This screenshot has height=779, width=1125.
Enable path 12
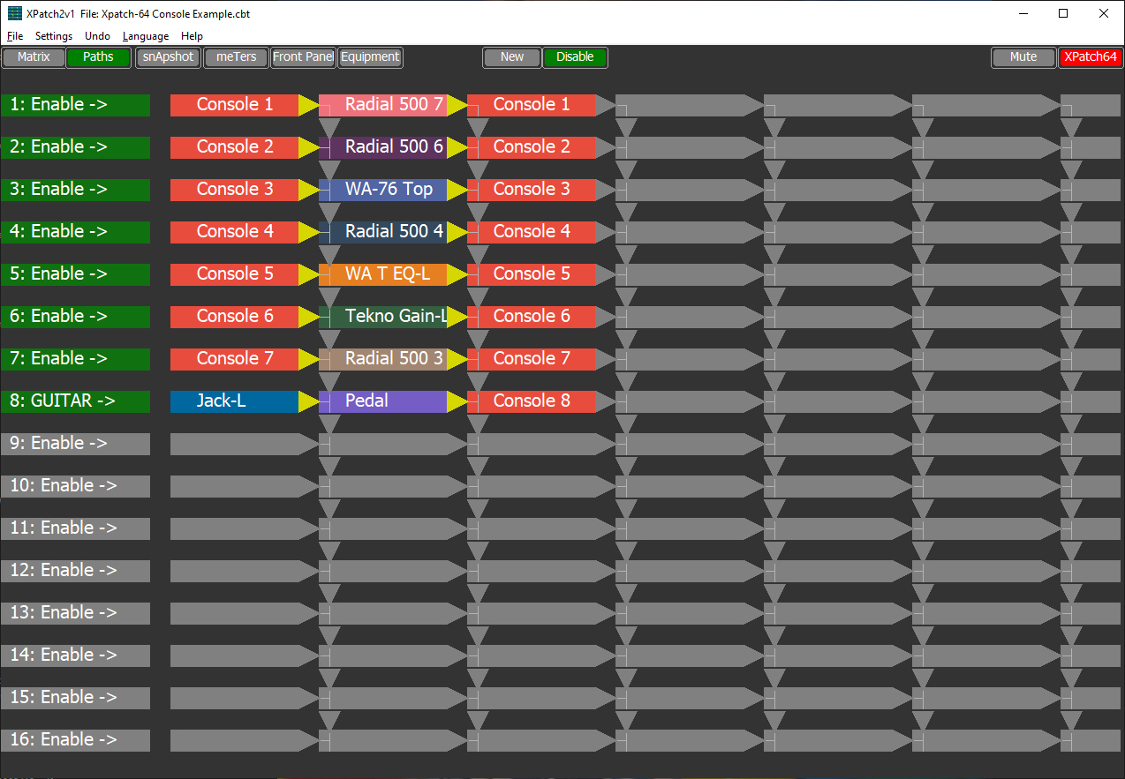[x=75, y=571]
